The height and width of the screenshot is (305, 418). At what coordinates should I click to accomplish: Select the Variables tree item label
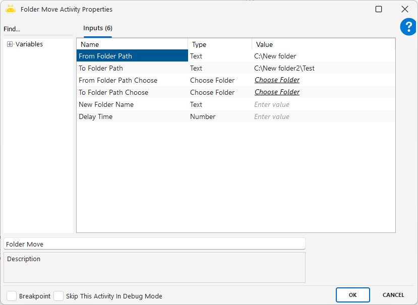click(x=29, y=44)
